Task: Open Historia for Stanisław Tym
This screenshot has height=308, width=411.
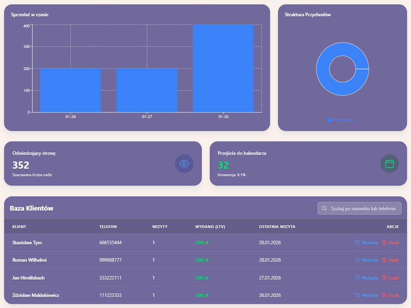Action: click(x=369, y=243)
